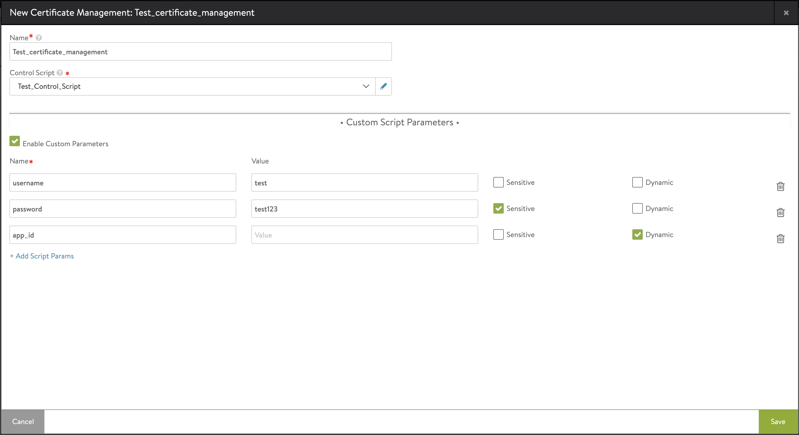Click Add Script Params link
799x435 pixels.
[42, 256]
